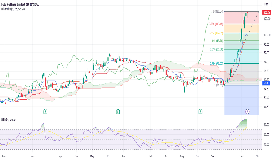Click the 74.00 price axis label
This screenshot has height=160, width=272.
[266, 62]
